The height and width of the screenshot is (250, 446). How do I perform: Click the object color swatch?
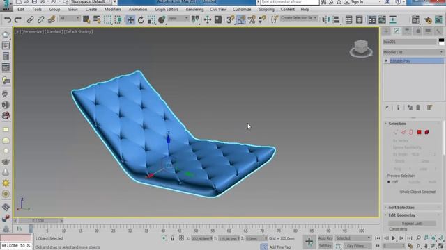coord(441,42)
